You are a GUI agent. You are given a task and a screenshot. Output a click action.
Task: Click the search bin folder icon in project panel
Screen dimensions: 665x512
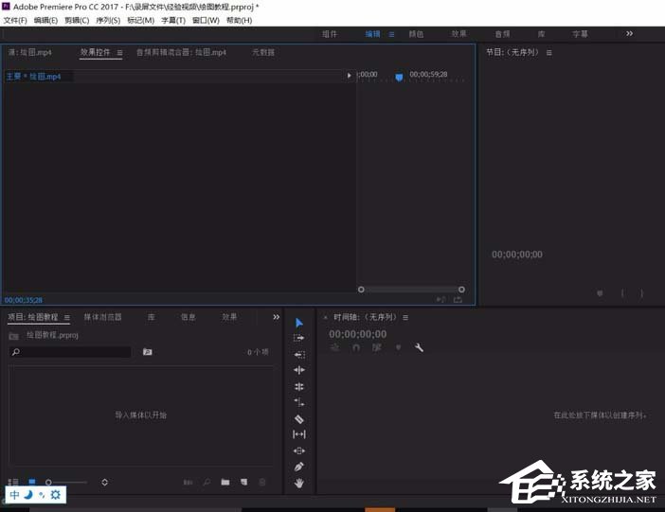coord(147,352)
